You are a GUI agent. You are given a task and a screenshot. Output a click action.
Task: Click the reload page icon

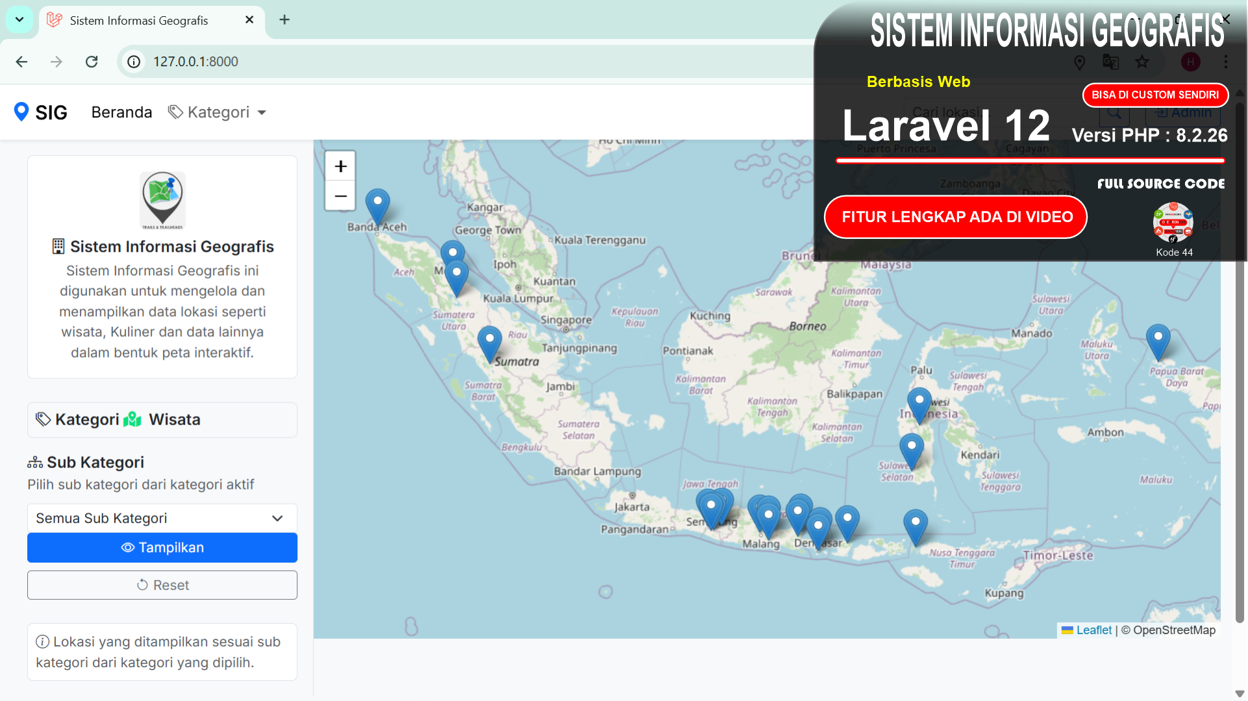[x=92, y=62]
